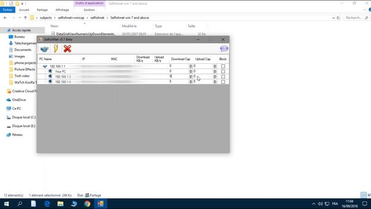Select the 192.168.1.1 router row
The height and width of the screenshot is (209, 371).
tap(133, 66)
